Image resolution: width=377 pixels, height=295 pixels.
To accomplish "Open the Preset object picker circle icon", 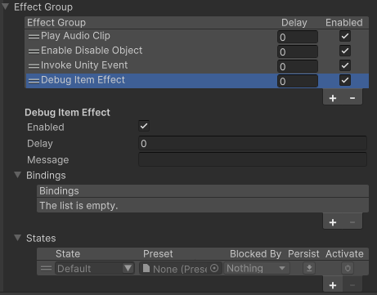I will [x=214, y=268].
